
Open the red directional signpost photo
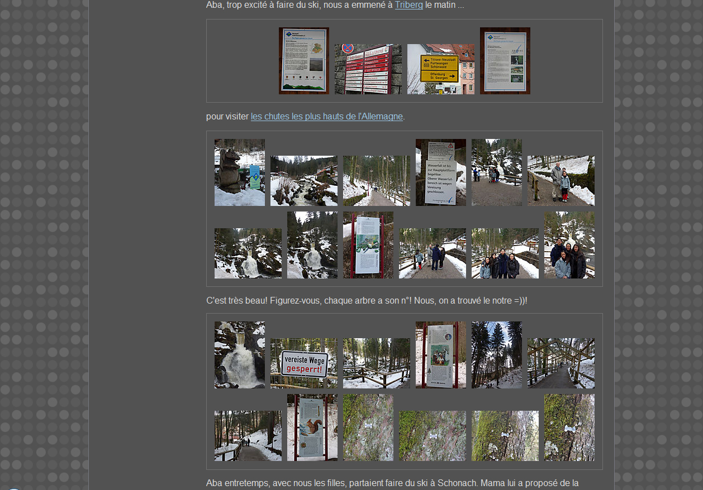[x=368, y=69]
